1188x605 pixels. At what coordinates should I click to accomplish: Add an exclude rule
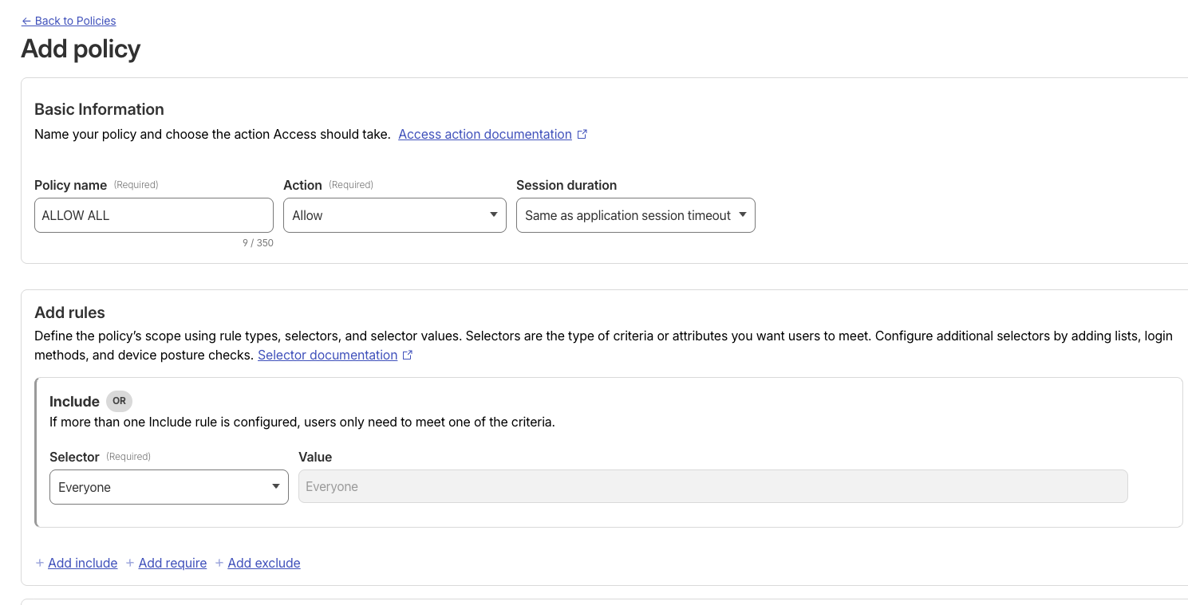[x=263, y=563]
